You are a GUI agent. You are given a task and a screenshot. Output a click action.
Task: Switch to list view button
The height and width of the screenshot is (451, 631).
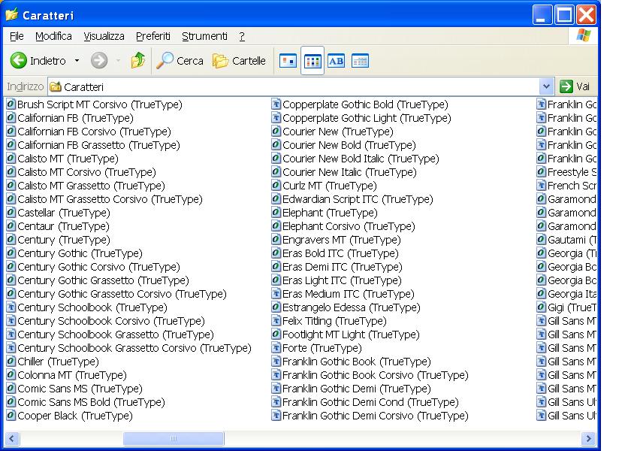(312, 61)
